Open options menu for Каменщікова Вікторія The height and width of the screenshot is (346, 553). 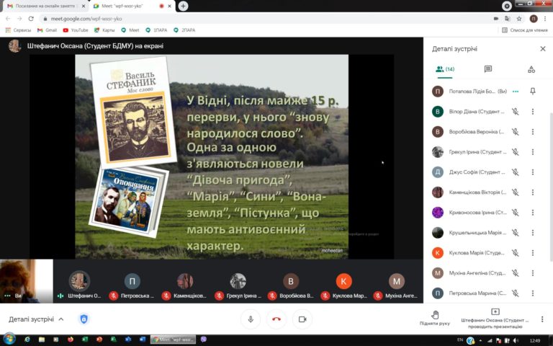coord(533,192)
